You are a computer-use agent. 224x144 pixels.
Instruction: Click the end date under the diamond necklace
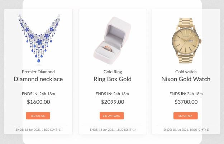pos(39,130)
